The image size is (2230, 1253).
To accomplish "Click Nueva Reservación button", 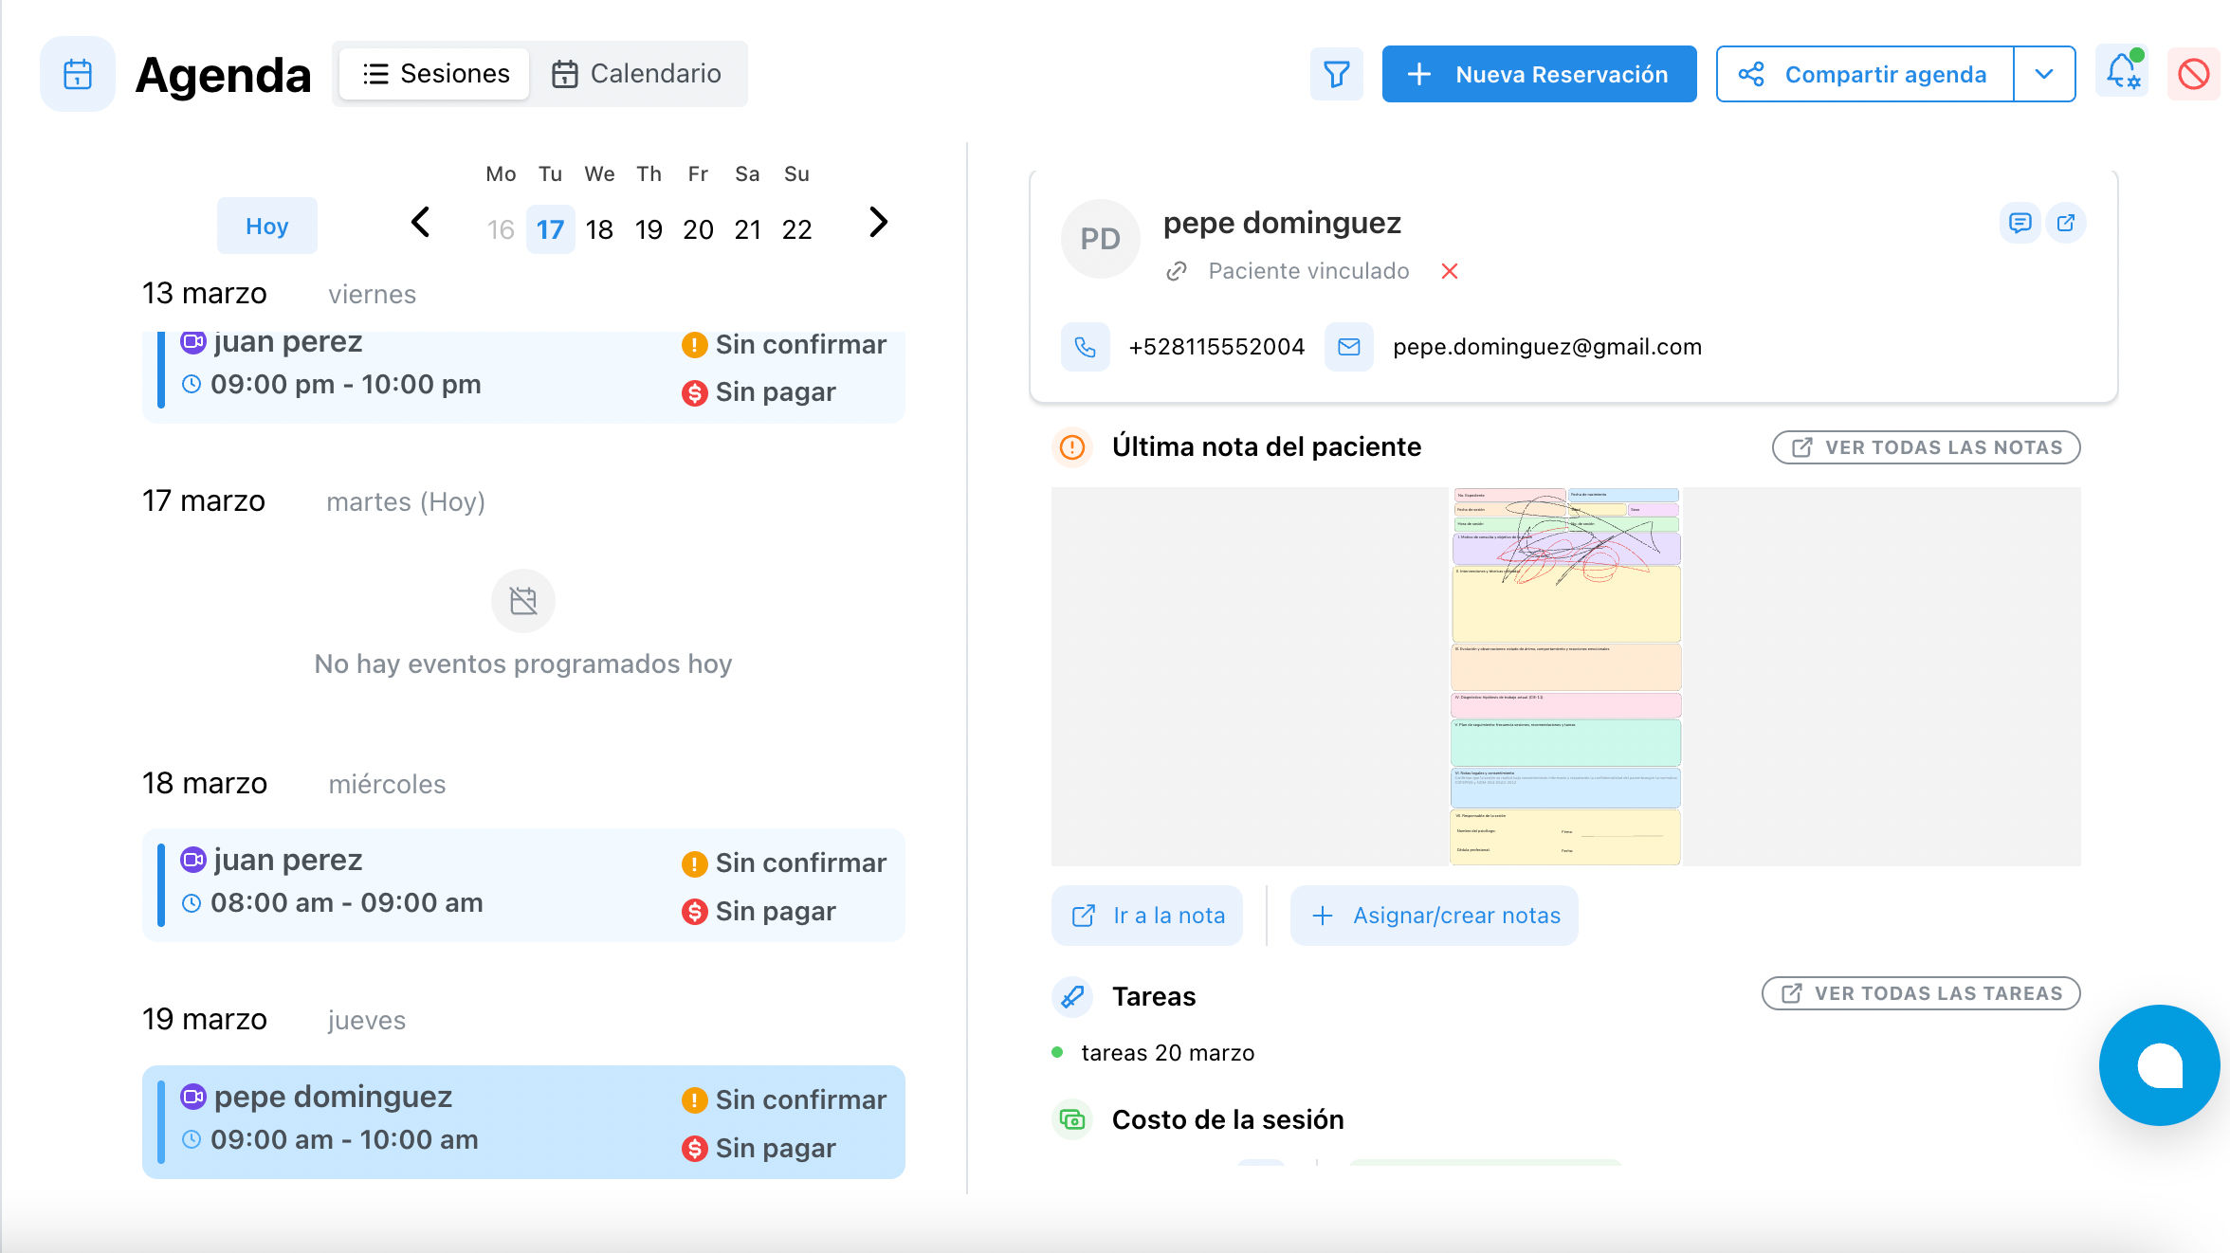I will point(1539,74).
